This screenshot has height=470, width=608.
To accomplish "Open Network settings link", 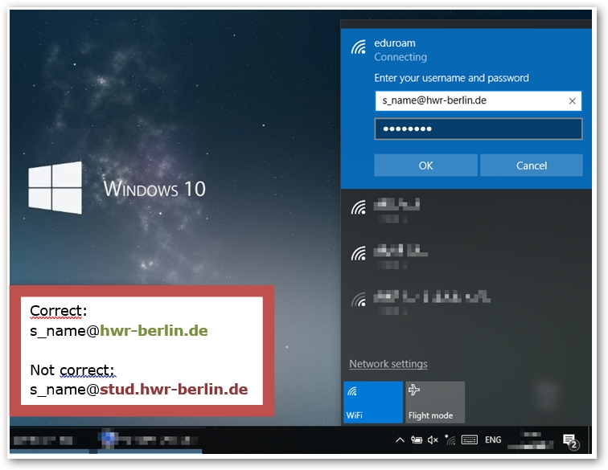I will point(388,364).
